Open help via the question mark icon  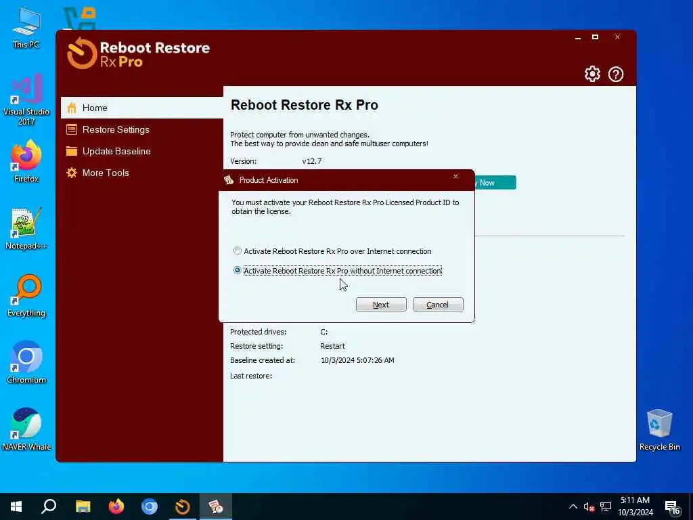616,74
